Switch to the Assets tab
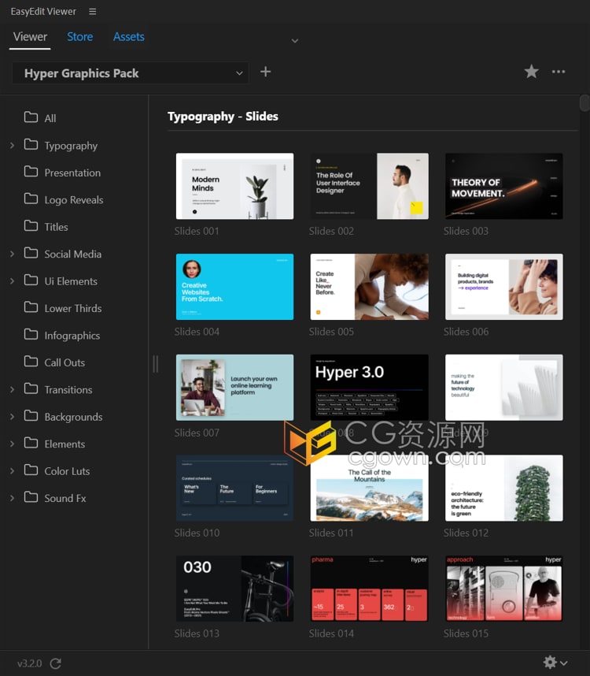This screenshot has width=590, height=676. [x=129, y=37]
